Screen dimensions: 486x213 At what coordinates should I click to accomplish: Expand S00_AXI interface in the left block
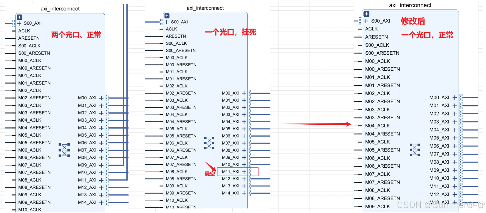(x=19, y=23)
